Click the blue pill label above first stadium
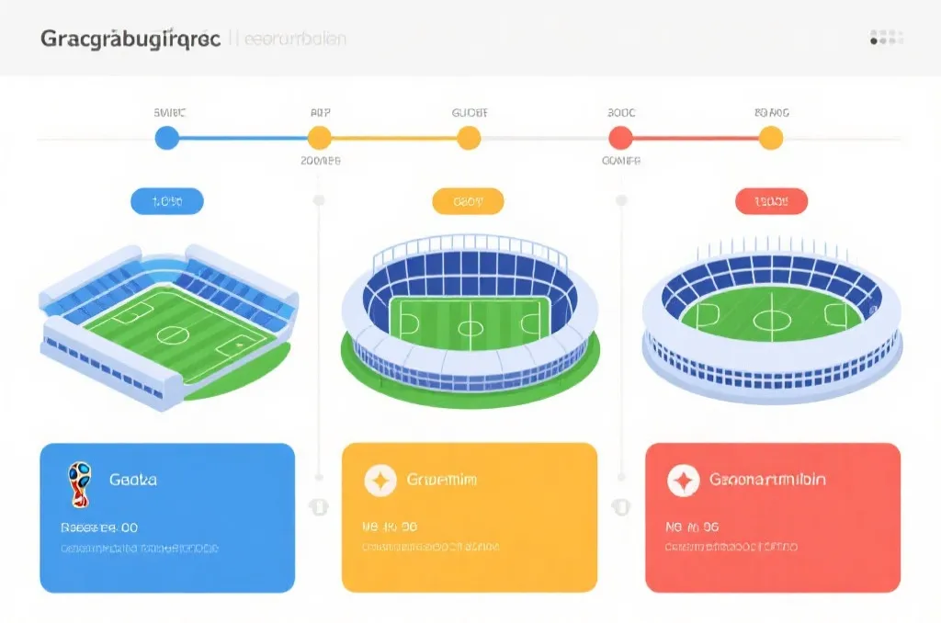The height and width of the screenshot is (623, 941). [x=167, y=201]
